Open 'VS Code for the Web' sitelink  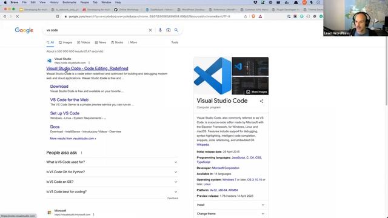tap(69, 100)
